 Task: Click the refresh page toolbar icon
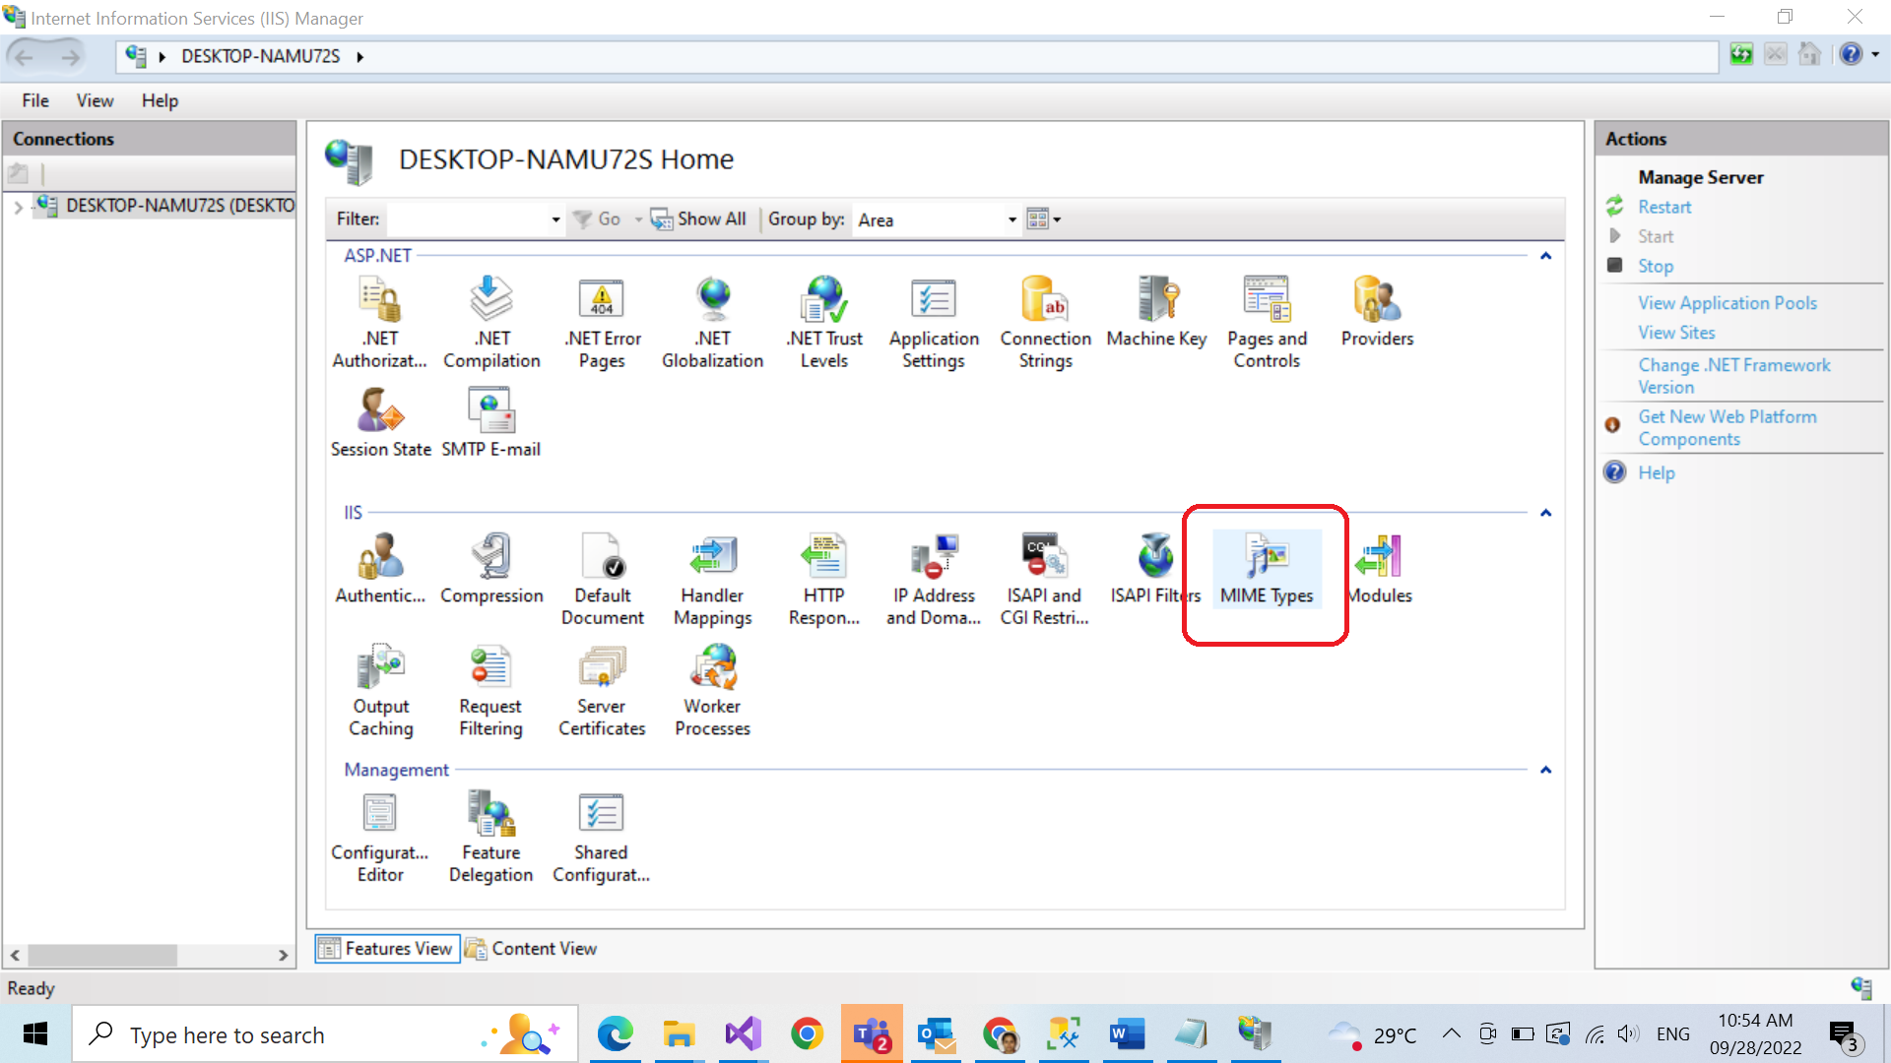coord(1741,55)
